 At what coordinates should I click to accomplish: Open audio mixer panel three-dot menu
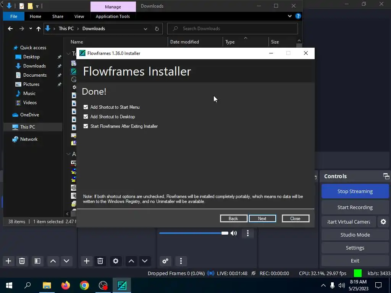[x=181, y=261]
